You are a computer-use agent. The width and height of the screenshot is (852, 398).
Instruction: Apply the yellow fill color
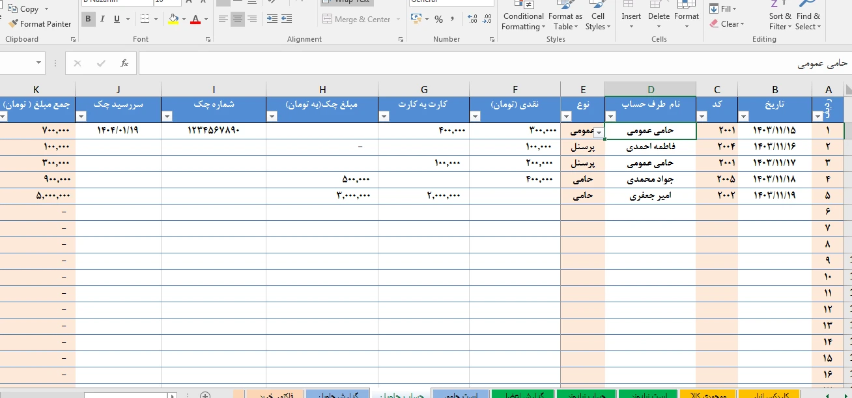point(173,20)
